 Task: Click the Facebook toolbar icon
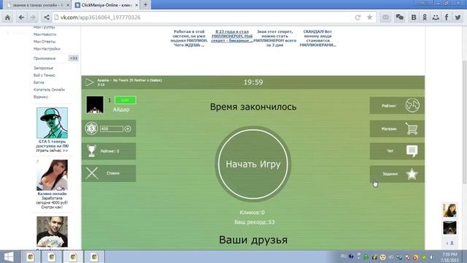[447, 18]
